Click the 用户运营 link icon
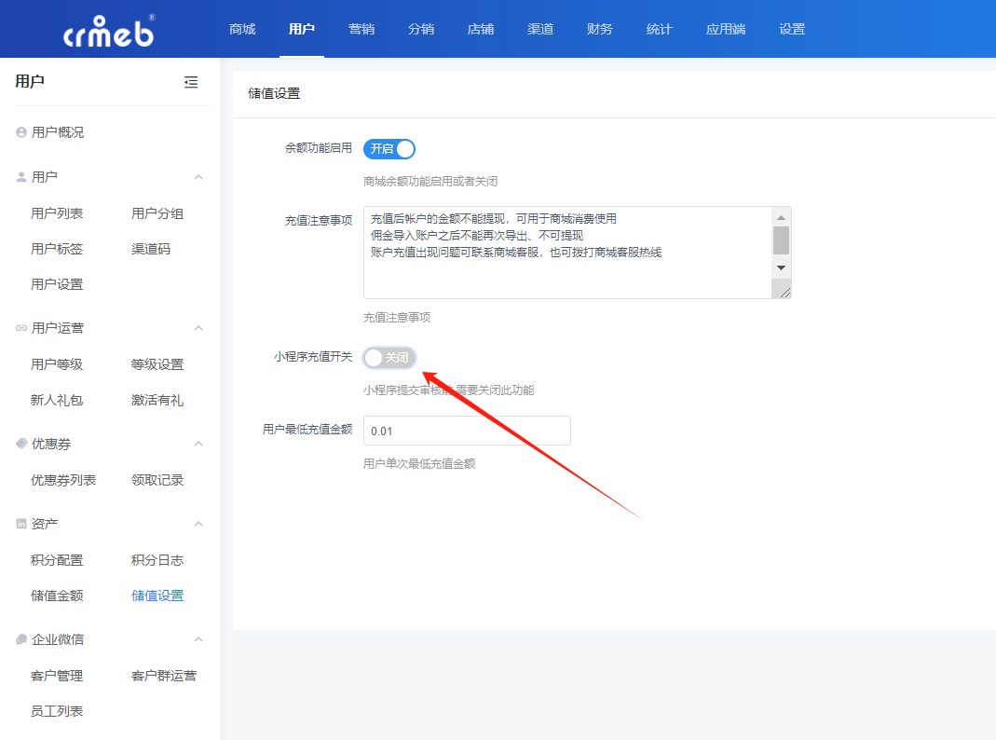 tap(21, 328)
